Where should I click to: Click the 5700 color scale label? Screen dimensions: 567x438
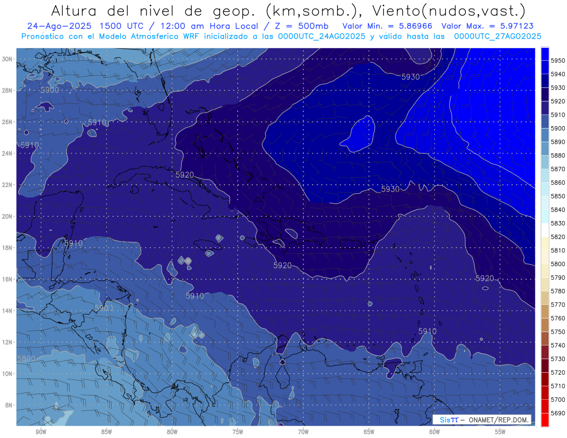tap(558, 399)
